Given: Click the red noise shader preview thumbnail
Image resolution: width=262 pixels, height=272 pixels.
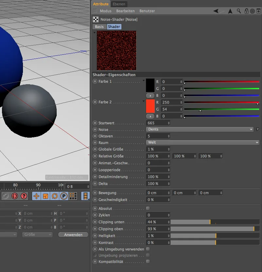Looking at the screenshot, I should [x=117, y=50].
